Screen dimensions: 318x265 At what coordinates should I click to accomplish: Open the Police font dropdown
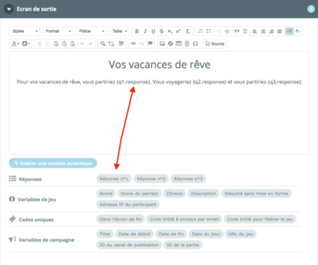point(91,31)
